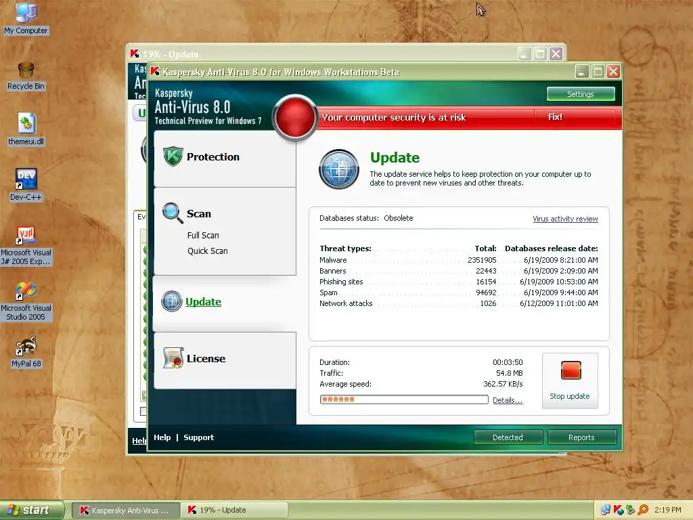This screenshot has width=693, height=520.
Task: Open update Details link
Action: [508, 400]
